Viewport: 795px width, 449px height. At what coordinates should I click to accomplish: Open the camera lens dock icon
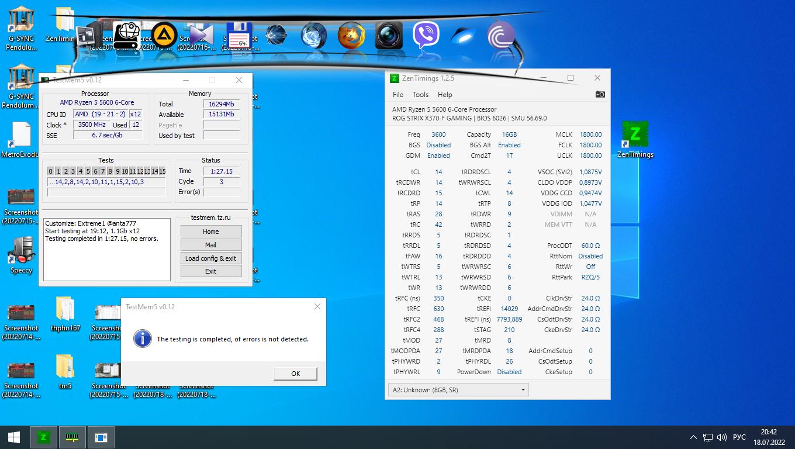point(389,35)
